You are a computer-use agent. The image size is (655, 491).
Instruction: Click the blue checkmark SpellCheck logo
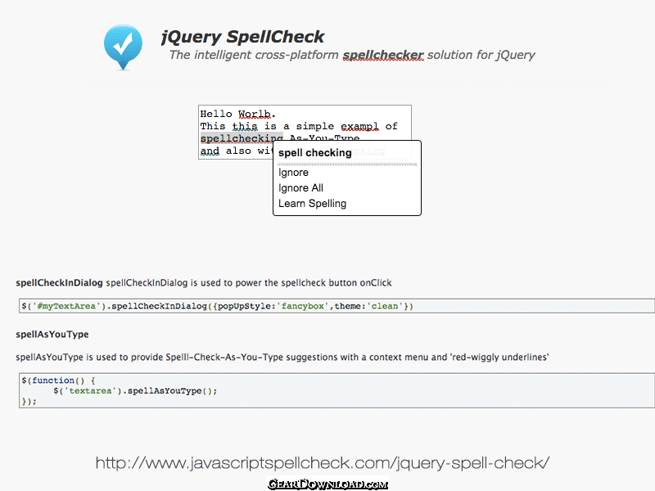coord(123,47)
